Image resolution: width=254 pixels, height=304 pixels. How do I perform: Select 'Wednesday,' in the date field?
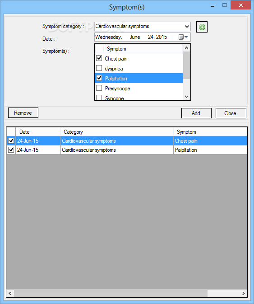coord(109,37)
